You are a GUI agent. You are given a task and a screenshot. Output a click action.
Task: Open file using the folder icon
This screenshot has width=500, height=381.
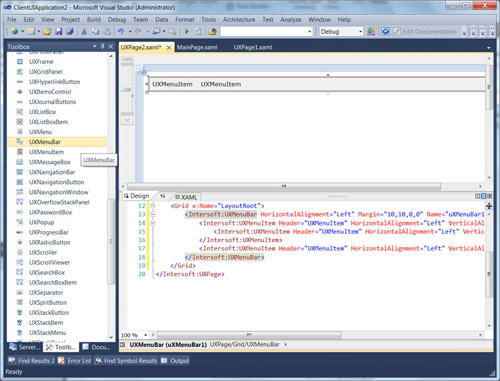(x=47, y=31)
